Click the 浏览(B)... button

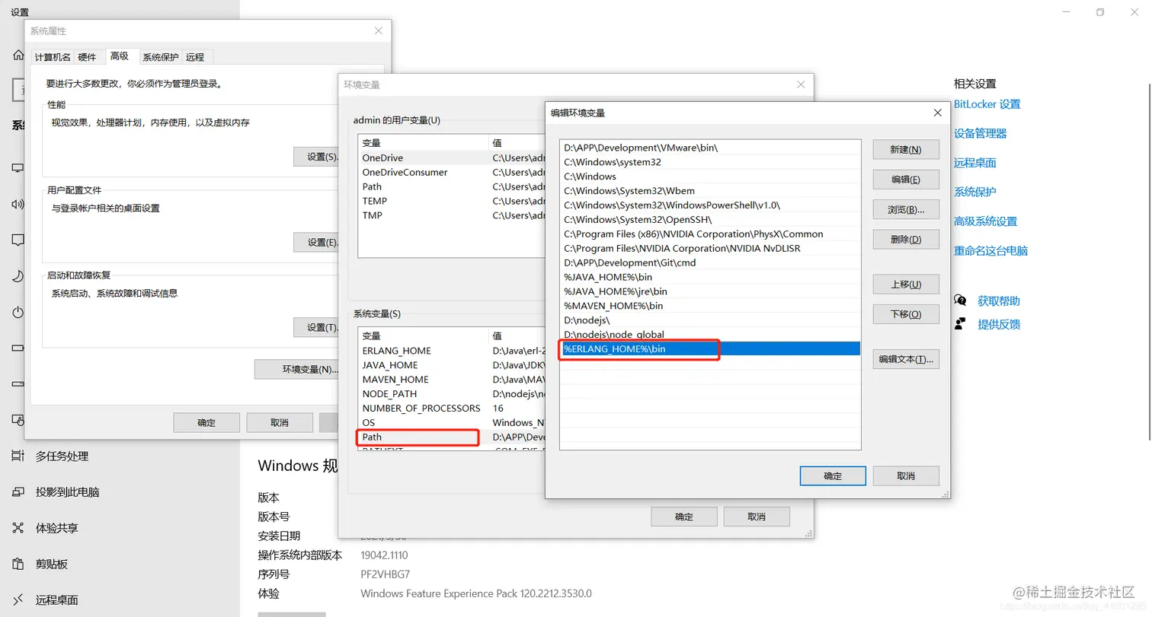pos(905,209)
